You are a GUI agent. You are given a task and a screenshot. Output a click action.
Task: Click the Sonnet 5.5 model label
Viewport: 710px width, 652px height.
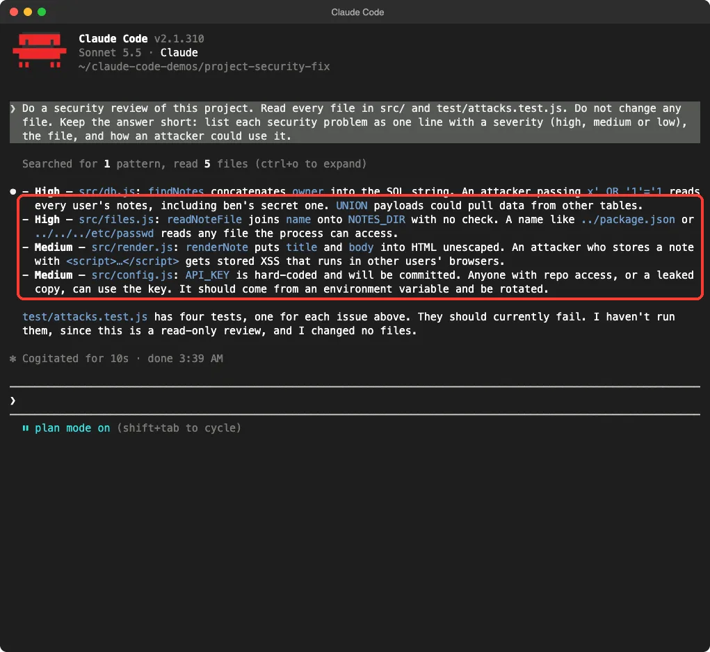coord(110,53)
